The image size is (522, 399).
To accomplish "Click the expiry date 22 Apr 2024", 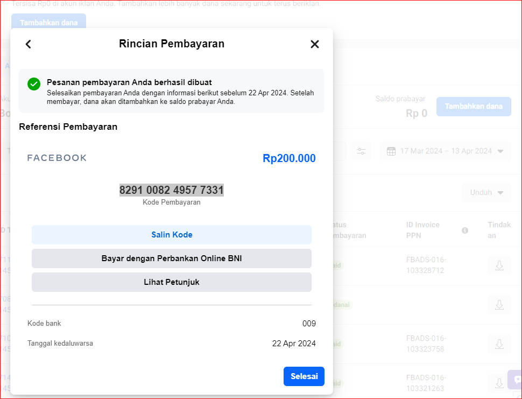I will pos(294,344).
